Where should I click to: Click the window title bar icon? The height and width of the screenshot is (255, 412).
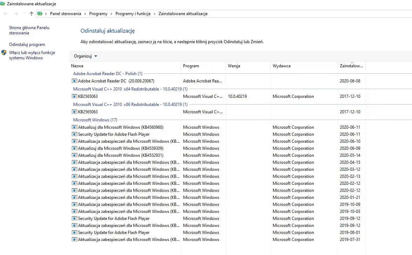pyautogui.click(x=3, y=4)
